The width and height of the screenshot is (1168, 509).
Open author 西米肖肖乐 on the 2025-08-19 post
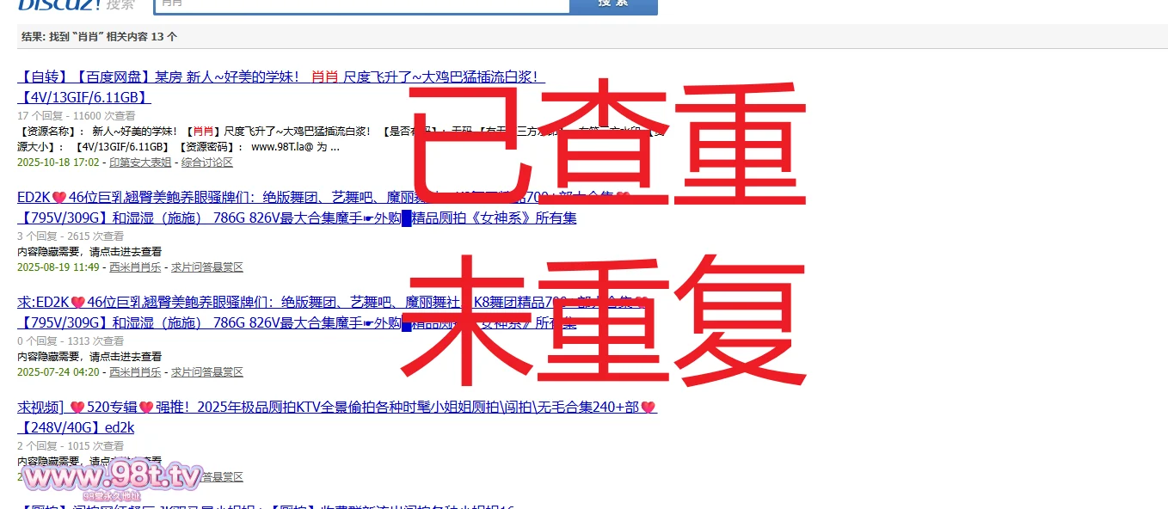pos(135,267)
